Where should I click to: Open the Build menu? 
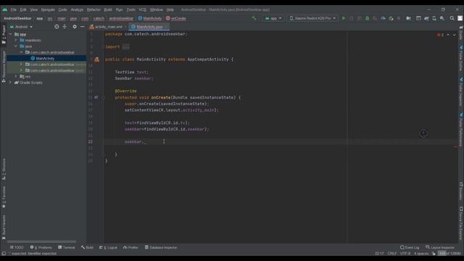108,9
